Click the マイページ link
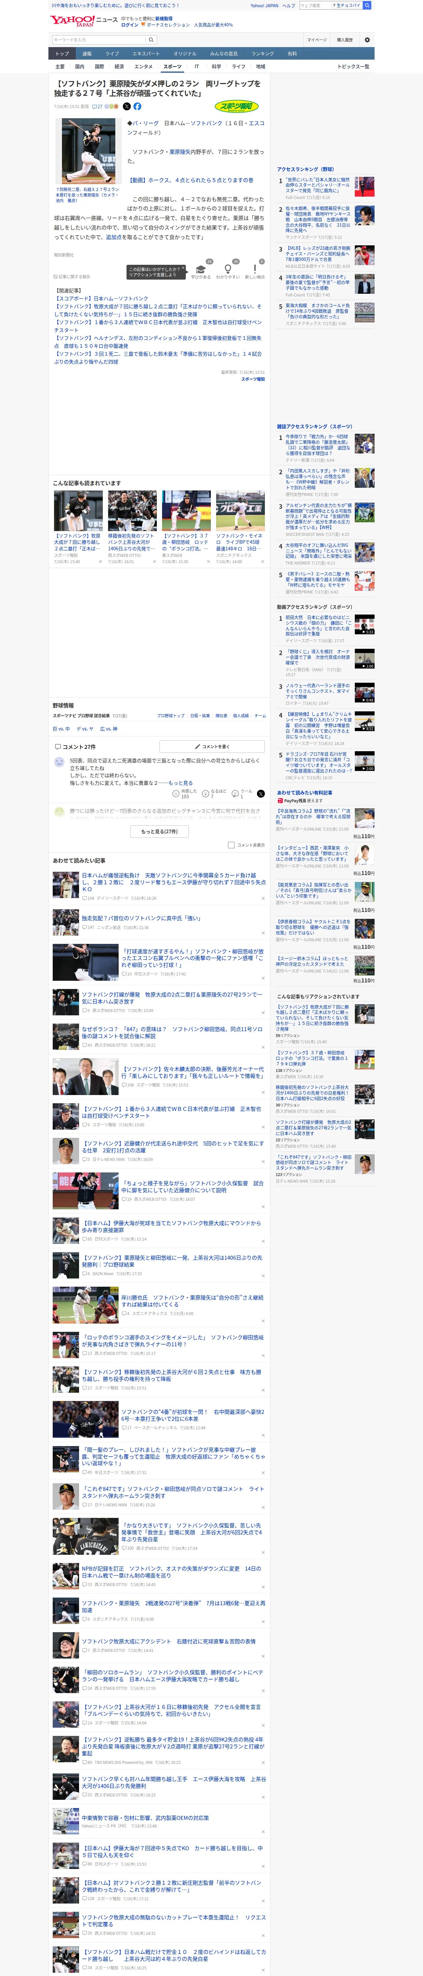The width and height of the screenshot is (423, 1976). (x=316, y=40)
